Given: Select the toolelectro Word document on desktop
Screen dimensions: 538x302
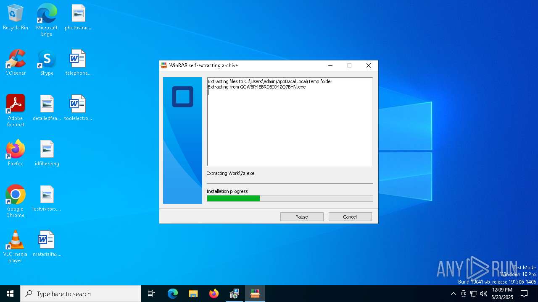Looking at the screenshot, I should click(78, 108).
